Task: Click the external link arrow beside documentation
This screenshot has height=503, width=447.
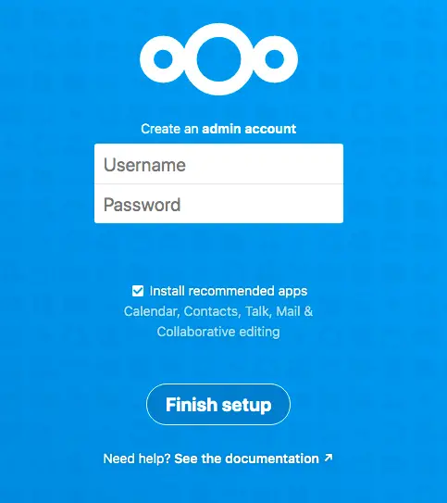Action: [x=329, y=458]
